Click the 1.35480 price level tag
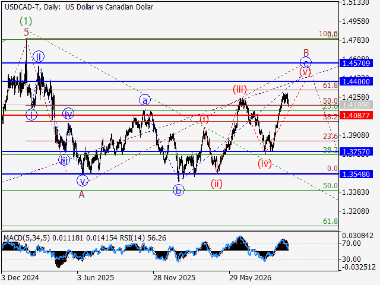 coord(356,174)
